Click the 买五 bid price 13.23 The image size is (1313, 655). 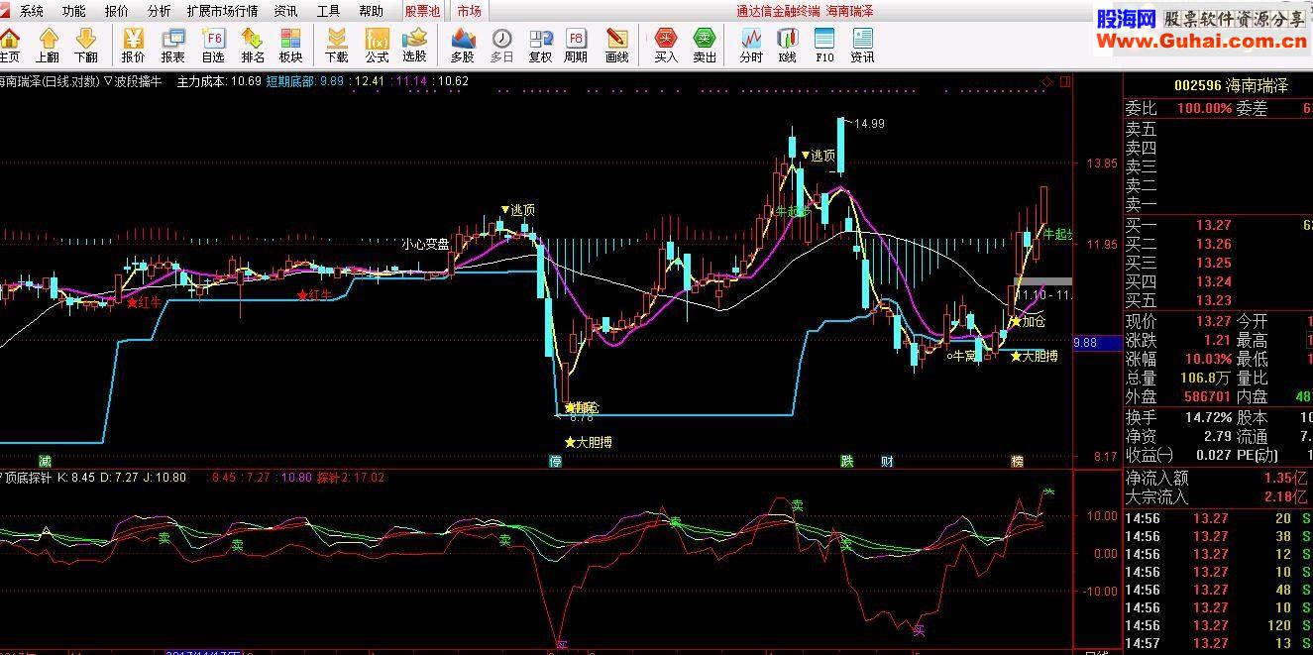1212,300
